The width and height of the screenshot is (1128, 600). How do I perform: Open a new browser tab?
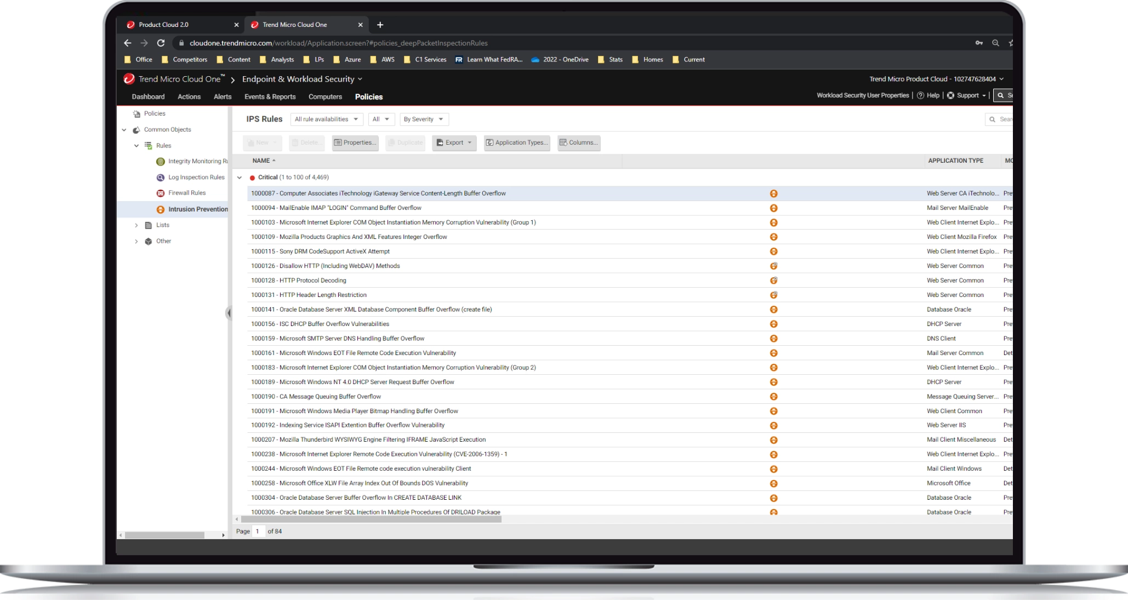coord(380,25)
